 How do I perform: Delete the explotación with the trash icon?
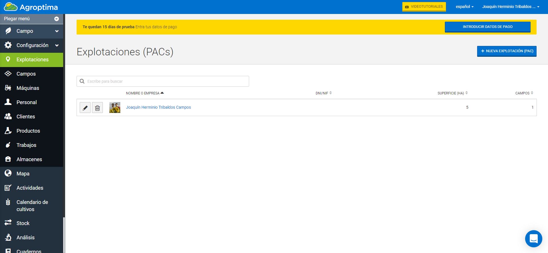click(97, 108)
